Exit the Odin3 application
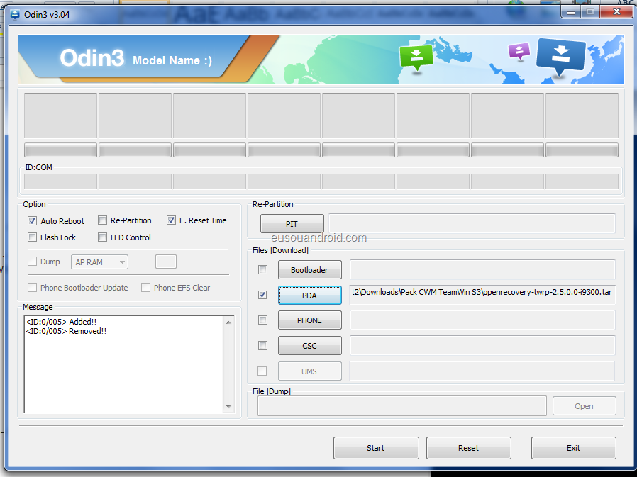Screen dimensions: 637x477 tap(573, 448)
